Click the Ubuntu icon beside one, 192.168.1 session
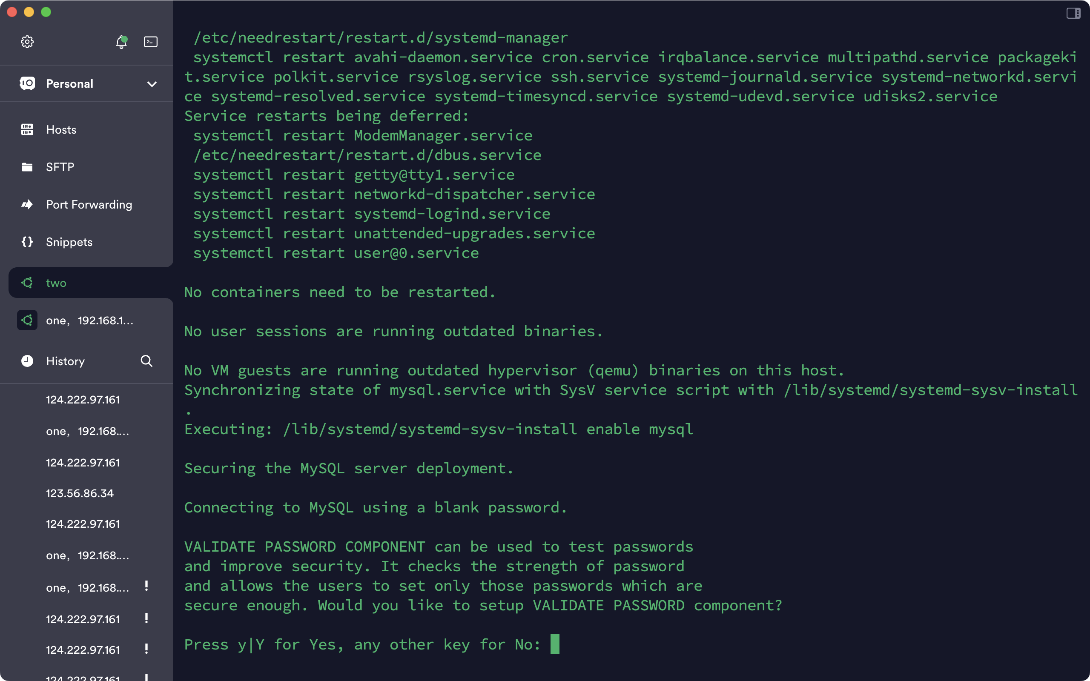The image size is (1090, 681). pyautogui.click(x=27, y=320)
